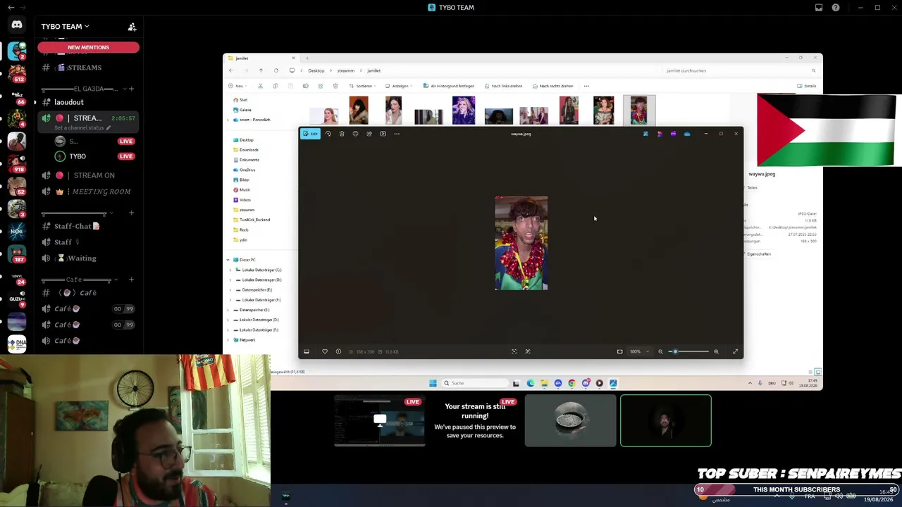The width and height of the screenshot is (902, 507).
Task: Open Discord inbox icon in title bar
Action: pyautogui.click(x=819, y=8)
